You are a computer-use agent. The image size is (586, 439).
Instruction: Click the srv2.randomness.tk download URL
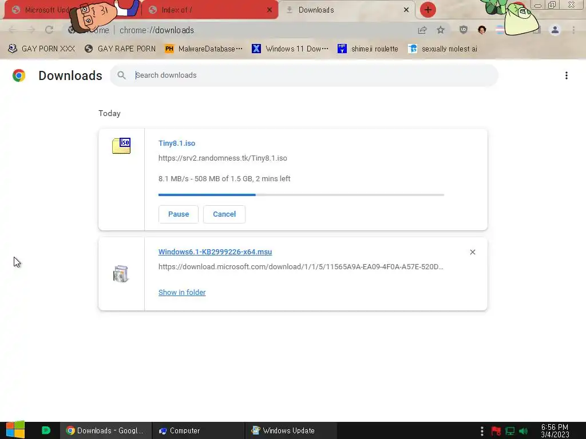223,158
